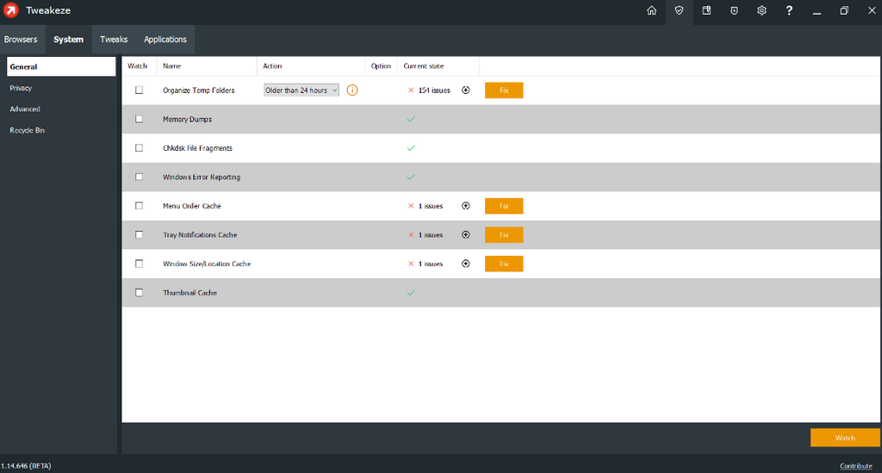Open the Help question mark icon
This screenshot has height=473, width=882.
[x=789, y=10]
